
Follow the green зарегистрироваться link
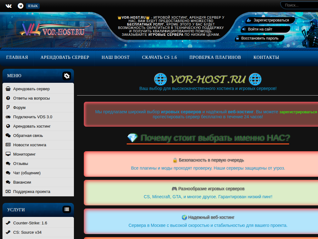298,112
